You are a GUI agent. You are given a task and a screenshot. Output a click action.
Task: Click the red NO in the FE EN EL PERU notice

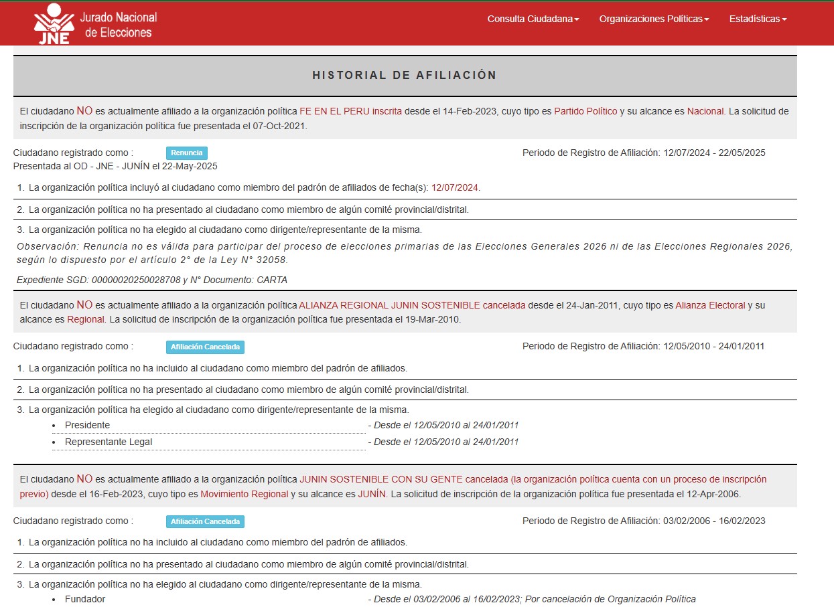pos(84,110)
